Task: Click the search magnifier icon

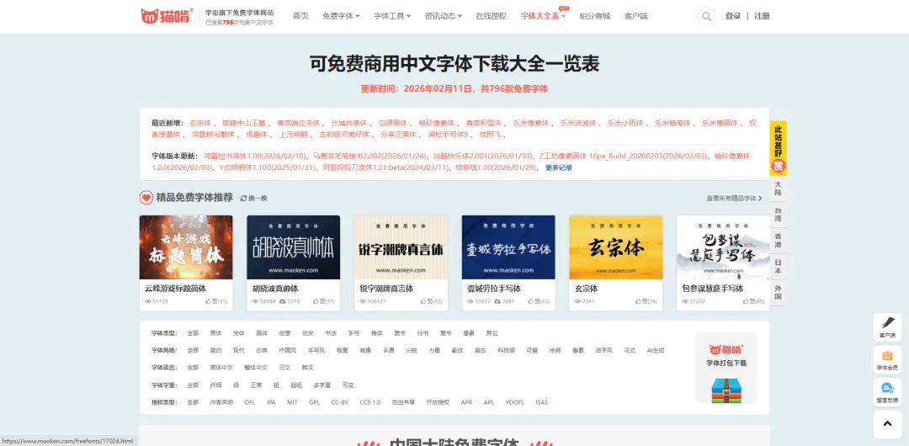Action: pos(706,16)
